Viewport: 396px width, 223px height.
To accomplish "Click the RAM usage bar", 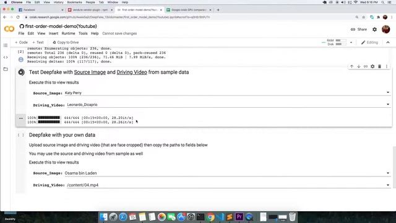I will click(x=341, y=40).
